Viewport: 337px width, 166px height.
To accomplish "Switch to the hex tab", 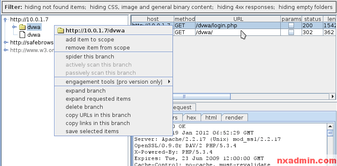I will (191, 117).
